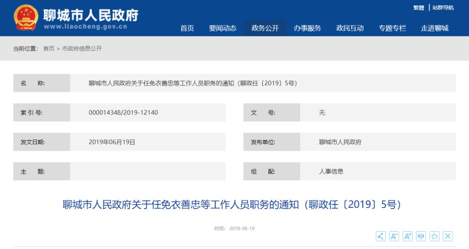469x249 pixels.
Task: Decrease font size with A- icon
Action: 394,236
